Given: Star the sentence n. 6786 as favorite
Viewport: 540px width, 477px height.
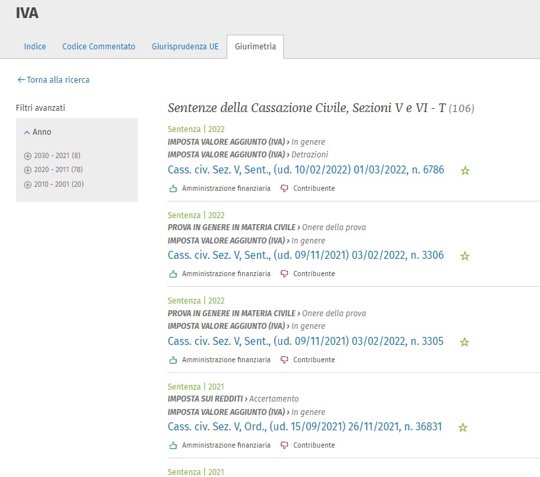Looking at the screenshot, I should (x=465, y=171).
